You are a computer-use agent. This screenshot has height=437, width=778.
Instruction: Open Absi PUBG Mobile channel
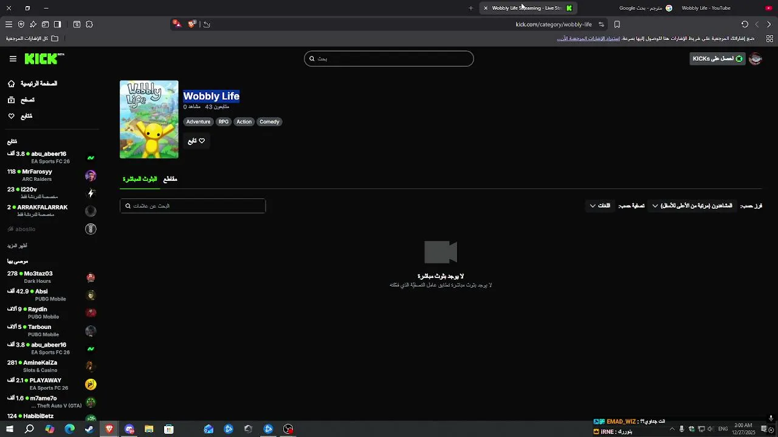pos(51,295)
